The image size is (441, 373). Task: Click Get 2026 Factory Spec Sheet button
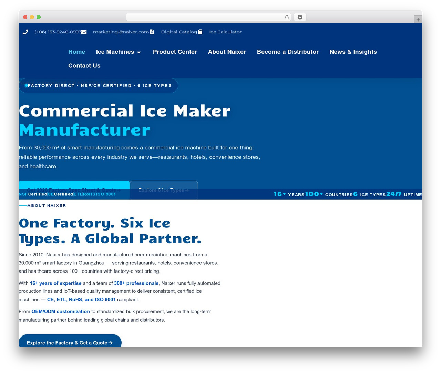point(74,190)
